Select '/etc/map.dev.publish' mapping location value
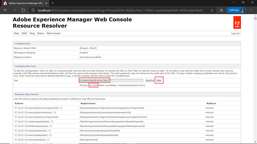257x144 pixels. 90,57
